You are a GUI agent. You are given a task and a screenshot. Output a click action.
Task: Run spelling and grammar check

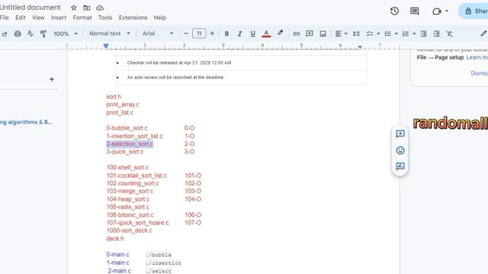(x=30, y=33)
